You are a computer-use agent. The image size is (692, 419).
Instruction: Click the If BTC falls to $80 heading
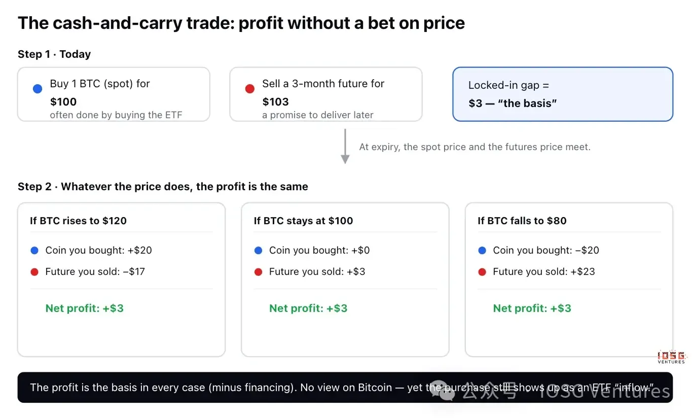[522, 221]
